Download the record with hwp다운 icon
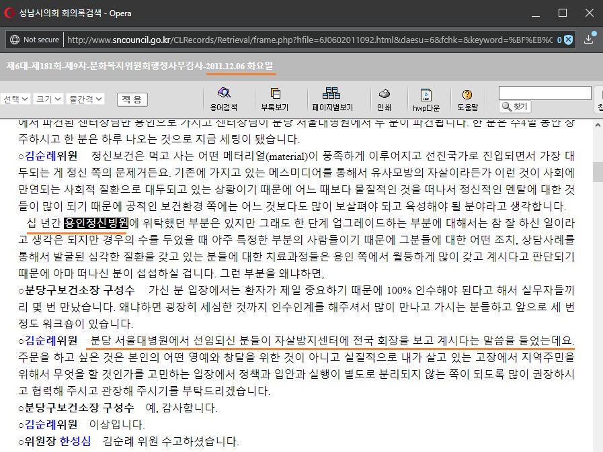The image size is (603, 452). [428, 99]
